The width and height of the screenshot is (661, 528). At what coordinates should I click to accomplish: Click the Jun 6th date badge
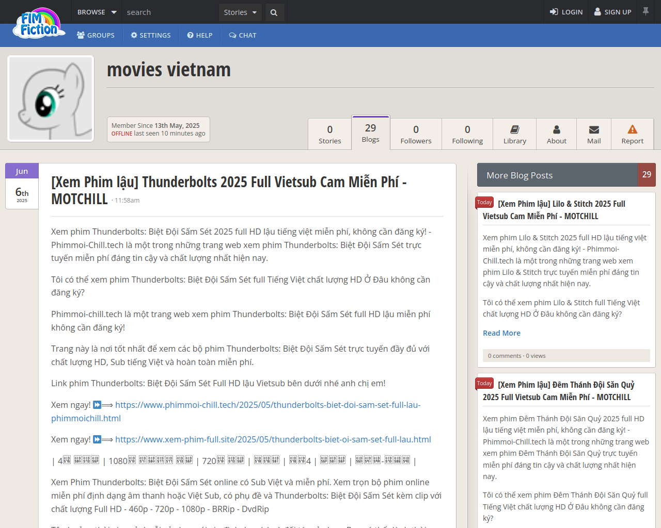(22, 186)
